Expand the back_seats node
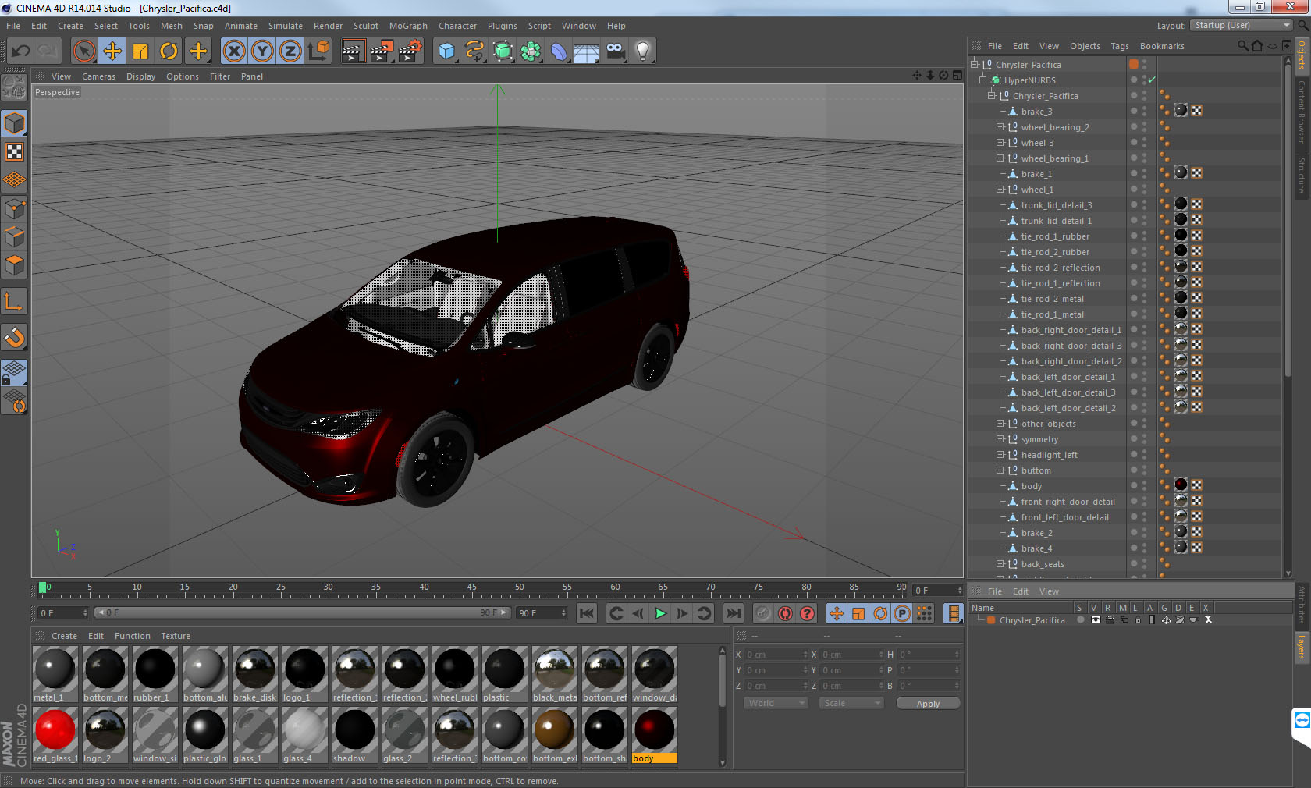This screenshot has width=1311, height=788. (x=1000, y=563)
